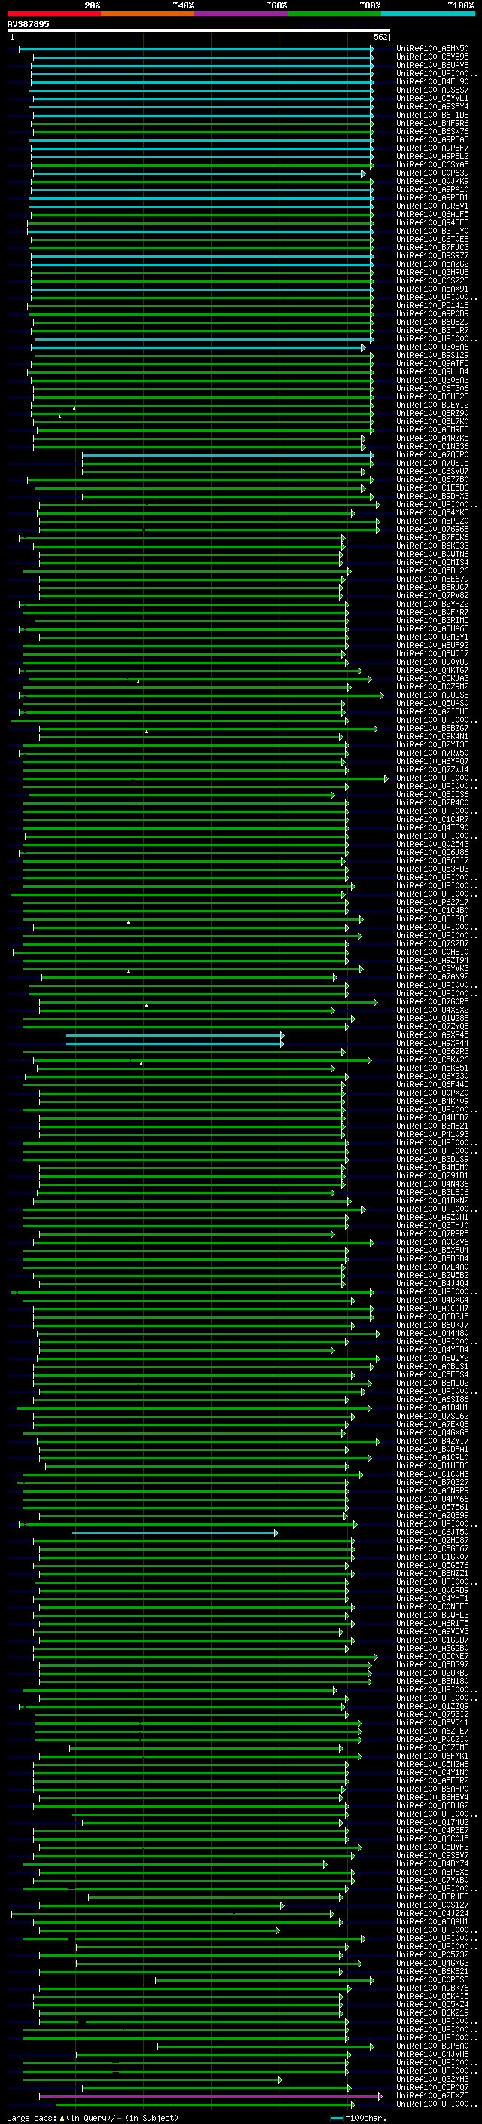Select the UniRef100_Q8RZ90 label
This screenshot has height=2124, width=482.
[432, 413]
